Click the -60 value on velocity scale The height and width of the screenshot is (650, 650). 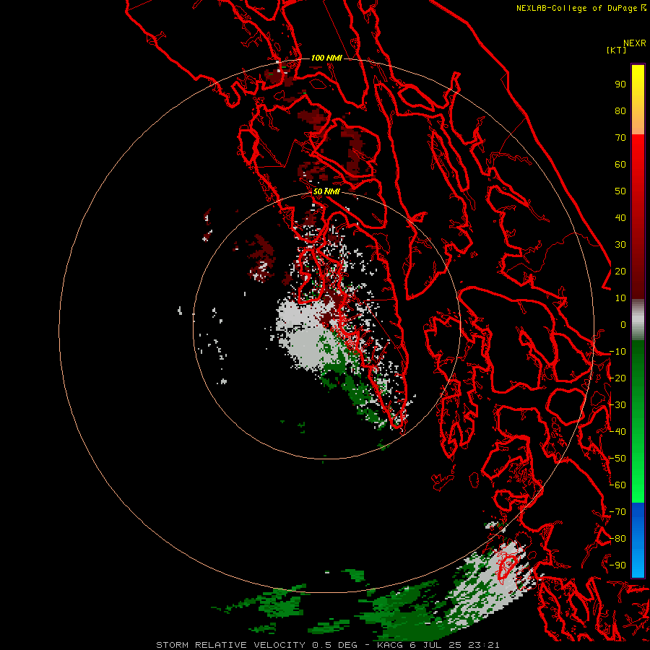617,485
